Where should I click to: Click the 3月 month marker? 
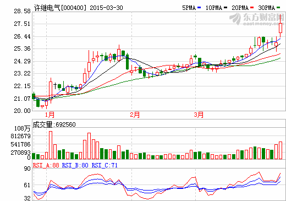(x=199, y=115)
